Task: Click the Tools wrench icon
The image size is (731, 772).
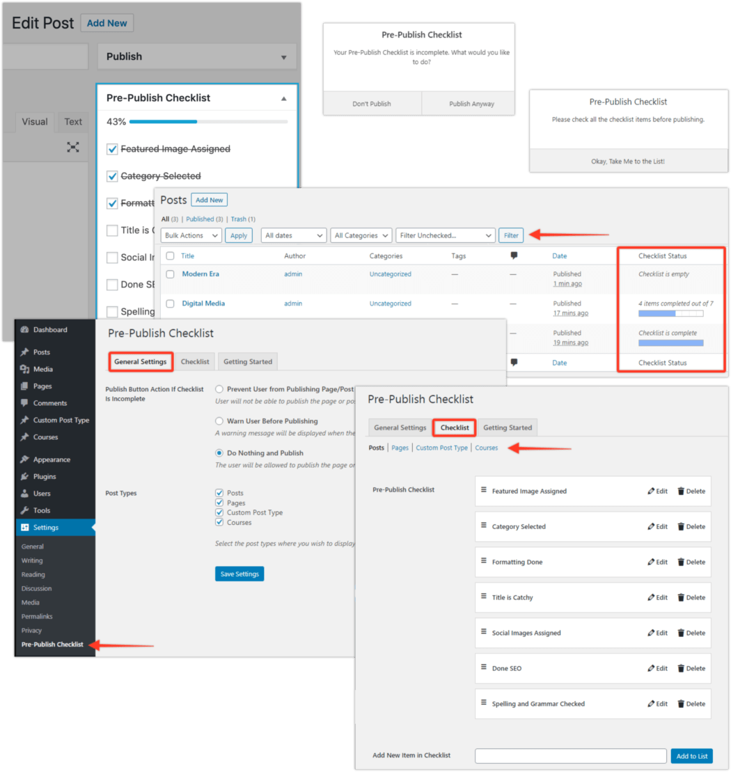Action: tap(24, 510)
